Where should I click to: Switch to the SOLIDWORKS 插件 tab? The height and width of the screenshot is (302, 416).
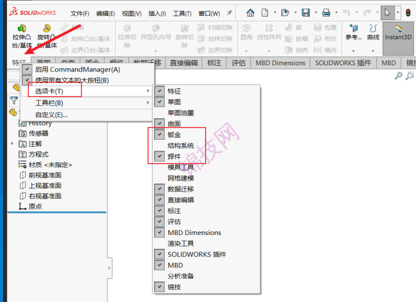coord(343,63)
